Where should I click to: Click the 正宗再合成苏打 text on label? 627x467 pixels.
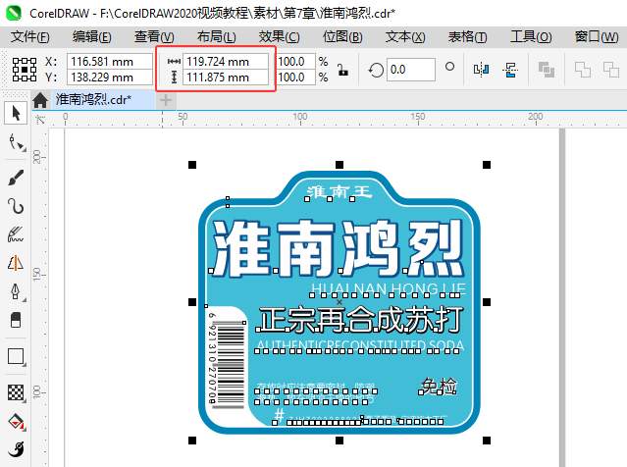[x=360, y=320]
